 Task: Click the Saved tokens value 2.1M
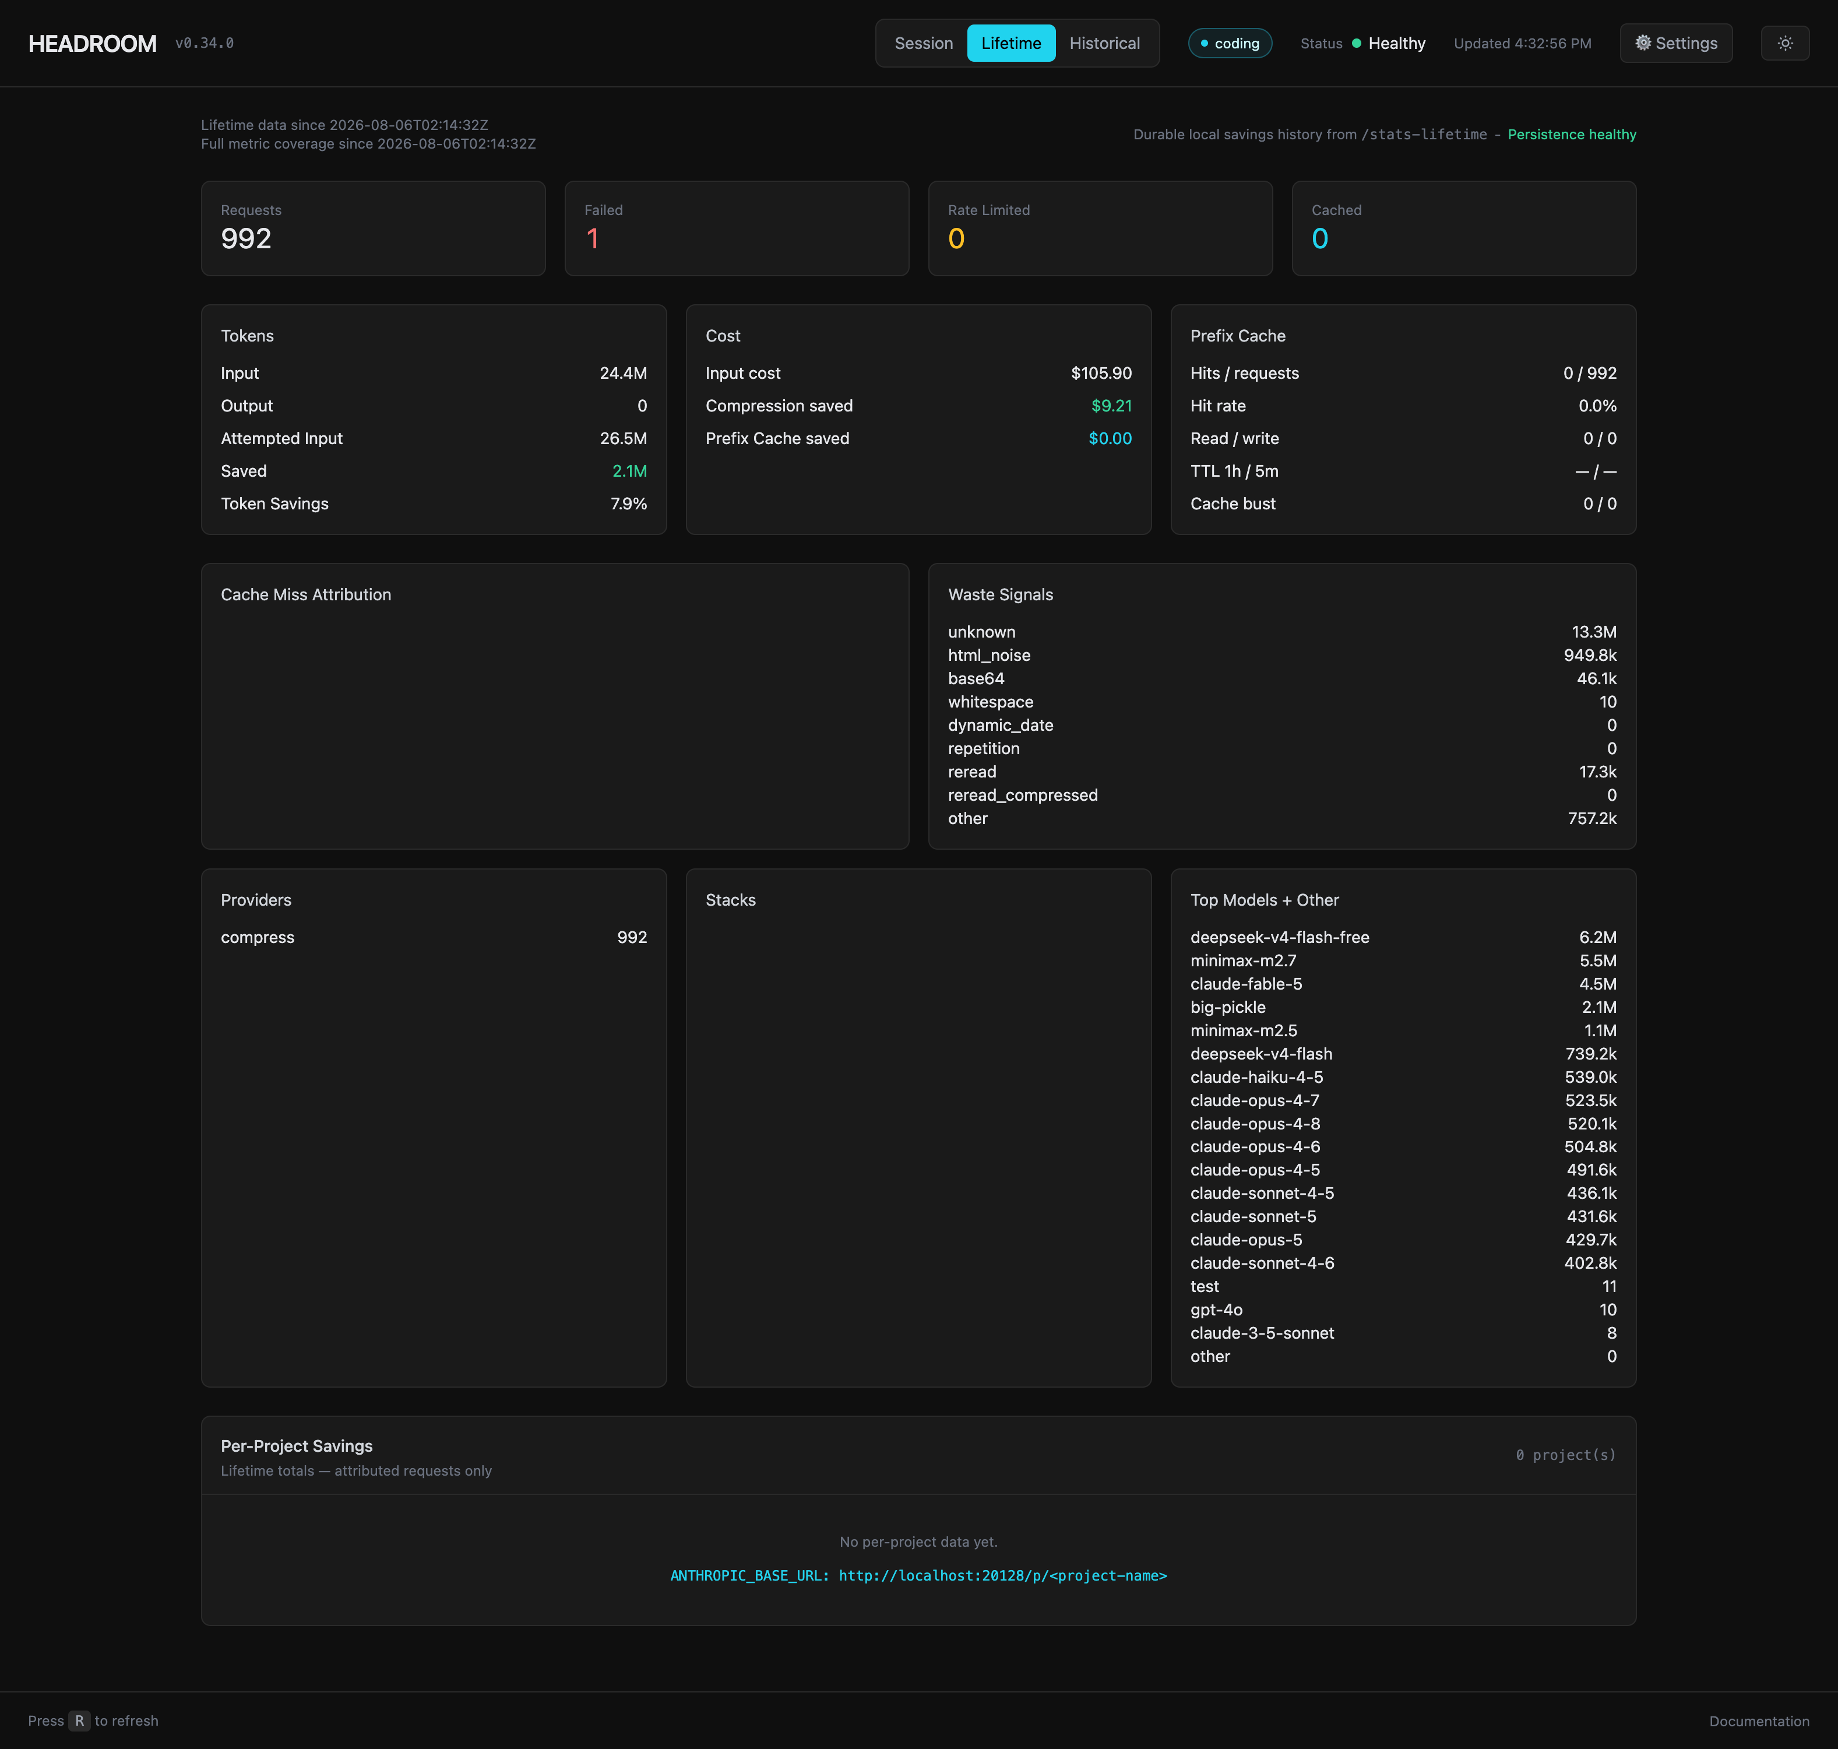tap(629, 471)
